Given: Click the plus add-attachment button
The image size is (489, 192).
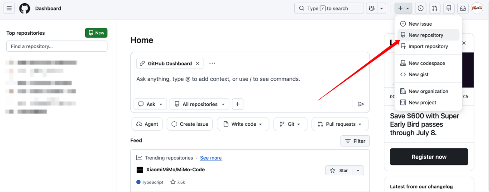Looking at the screenshot, I should click(237, 104).
